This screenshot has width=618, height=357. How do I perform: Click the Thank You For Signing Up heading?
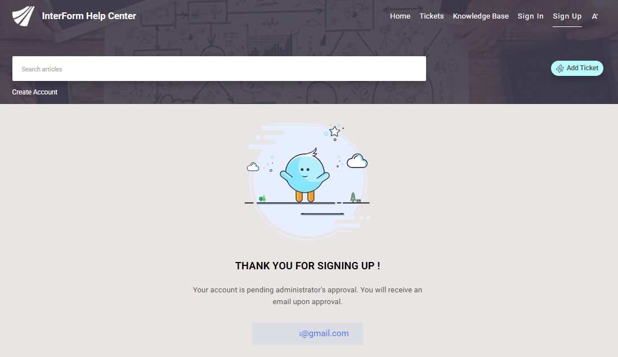point(307,266)
